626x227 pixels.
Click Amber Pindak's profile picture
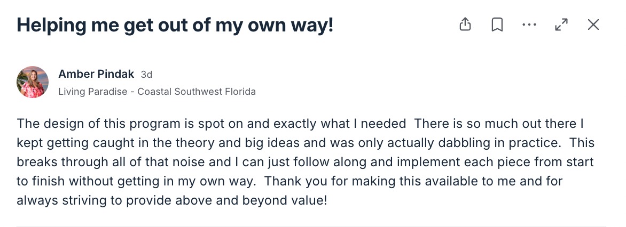coord(33,82)
